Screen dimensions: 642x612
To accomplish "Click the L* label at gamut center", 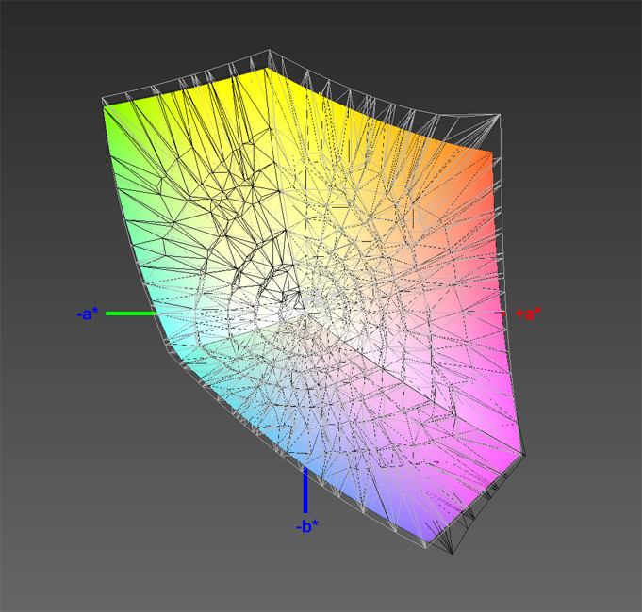I will [321, 300].
